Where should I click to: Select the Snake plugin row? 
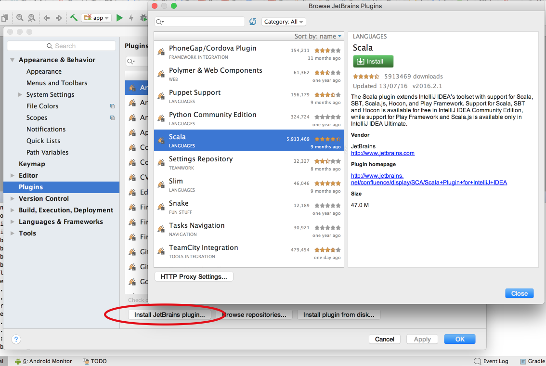248,207
